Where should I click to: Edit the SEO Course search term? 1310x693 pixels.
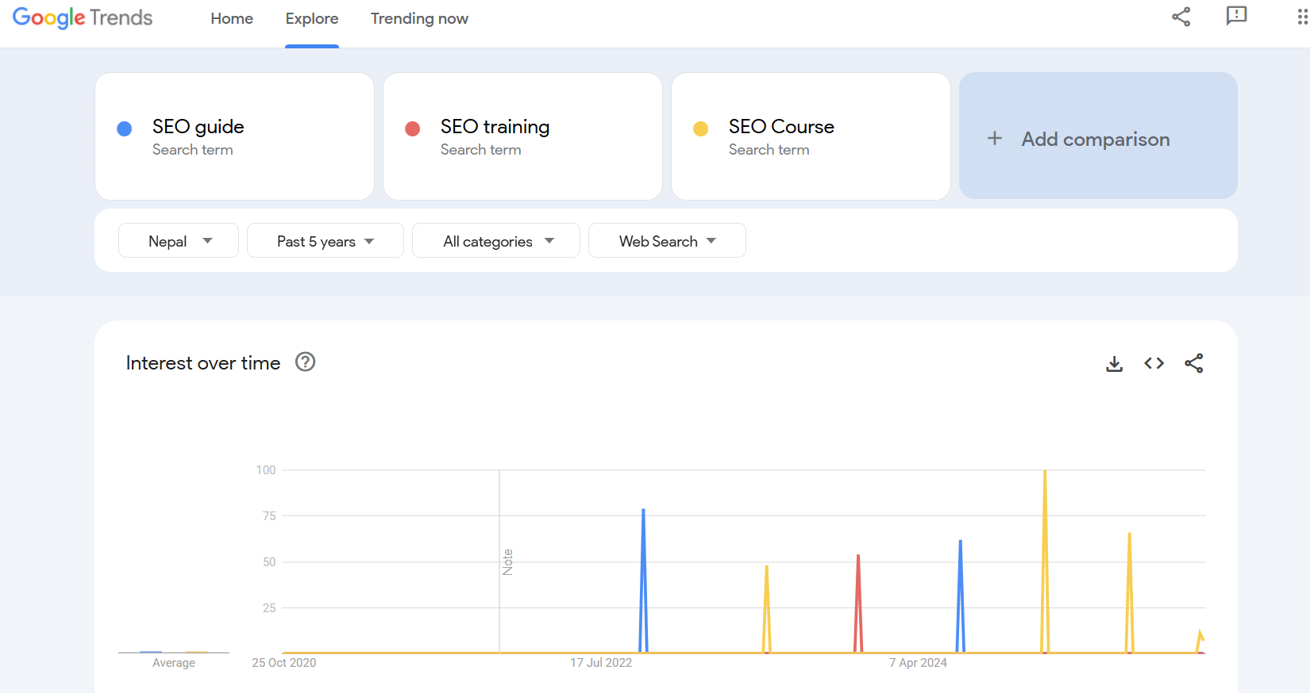pos(811,136)
